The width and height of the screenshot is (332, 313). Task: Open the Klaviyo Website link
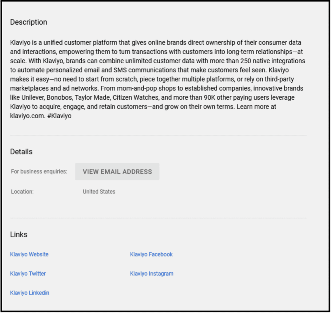(x=29, y=255)
